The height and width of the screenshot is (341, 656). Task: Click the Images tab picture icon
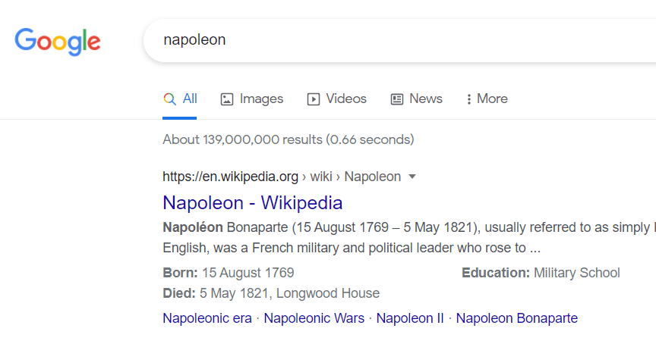[226, 99]
